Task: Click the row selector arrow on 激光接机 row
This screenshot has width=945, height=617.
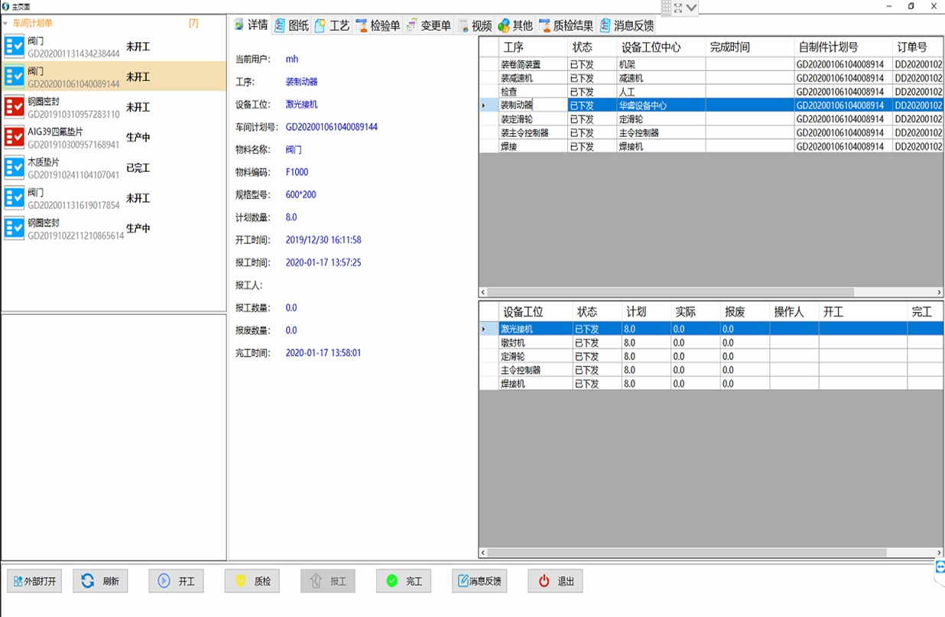Action: [484, 328]
